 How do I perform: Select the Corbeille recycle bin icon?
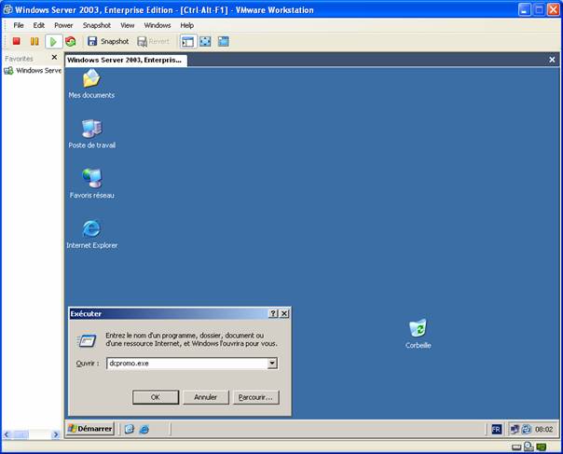pyautogui.click(x=418, y=334)
